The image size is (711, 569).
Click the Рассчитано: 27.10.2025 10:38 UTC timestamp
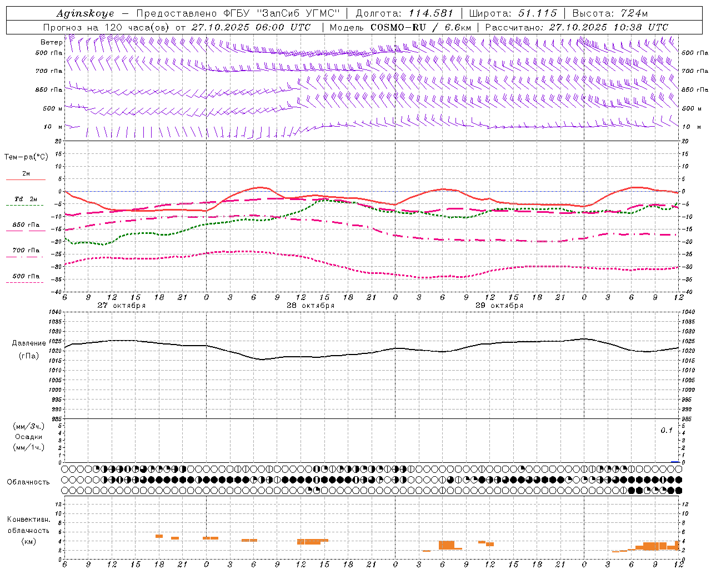(577, 27)
